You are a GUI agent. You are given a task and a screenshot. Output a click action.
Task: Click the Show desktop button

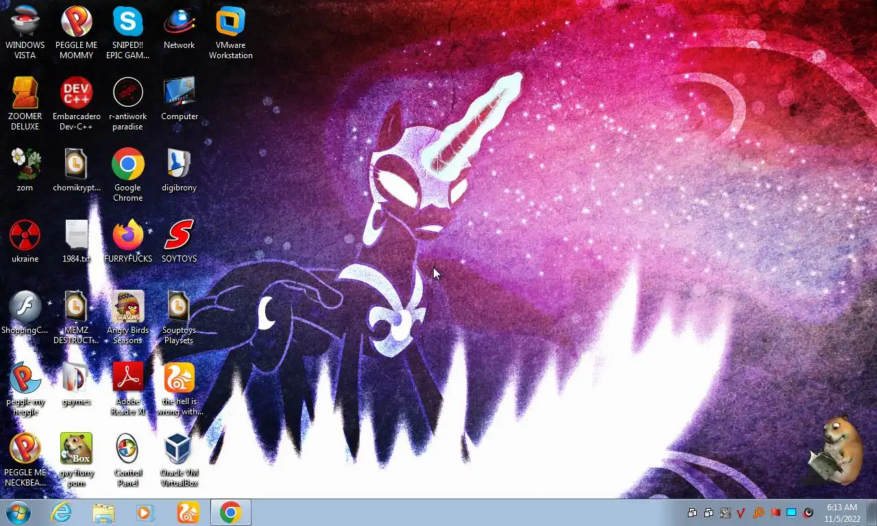[x=872, y=512]
